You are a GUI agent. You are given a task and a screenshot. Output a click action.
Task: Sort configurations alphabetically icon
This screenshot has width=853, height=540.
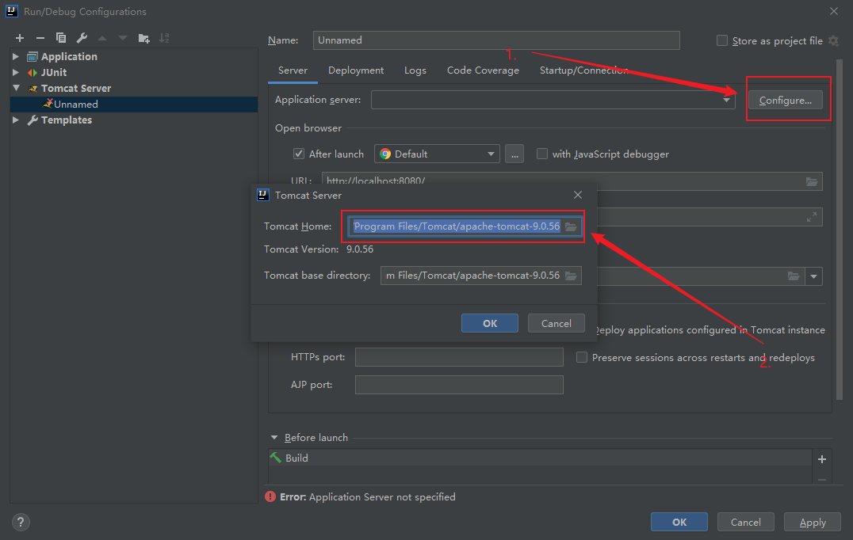164,38
